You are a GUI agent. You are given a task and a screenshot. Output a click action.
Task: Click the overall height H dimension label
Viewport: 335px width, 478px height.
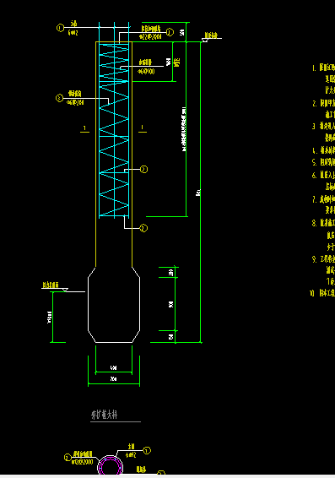(198, 193)
